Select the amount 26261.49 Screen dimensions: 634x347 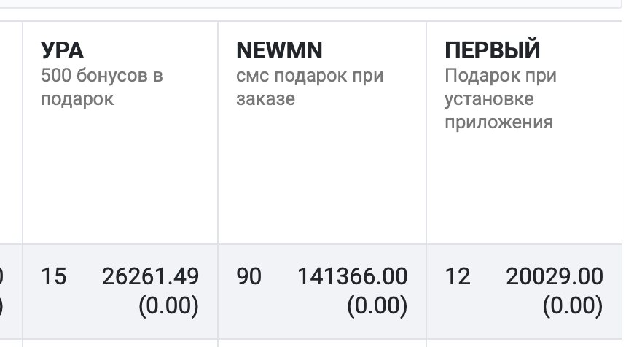click(x=150, y=276)
